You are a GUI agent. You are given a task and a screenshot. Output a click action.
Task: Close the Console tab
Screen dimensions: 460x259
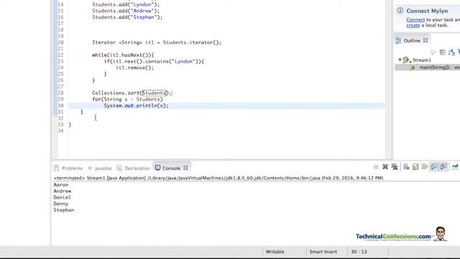(185, 168)
